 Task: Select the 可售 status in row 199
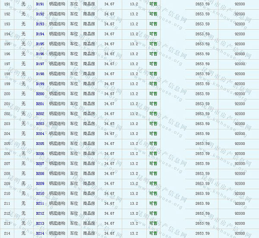(x=153, y=84)
